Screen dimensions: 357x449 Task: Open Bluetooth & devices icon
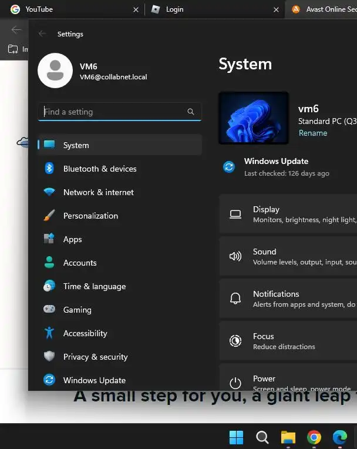[49, 168]
